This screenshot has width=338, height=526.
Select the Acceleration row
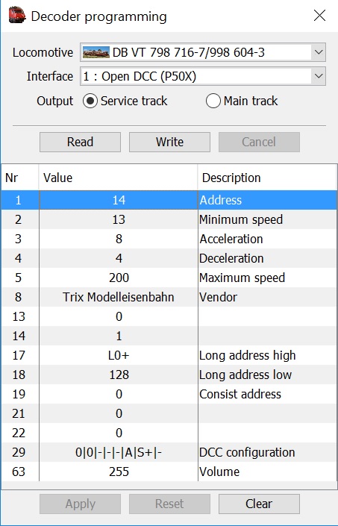tap(169, 239)
